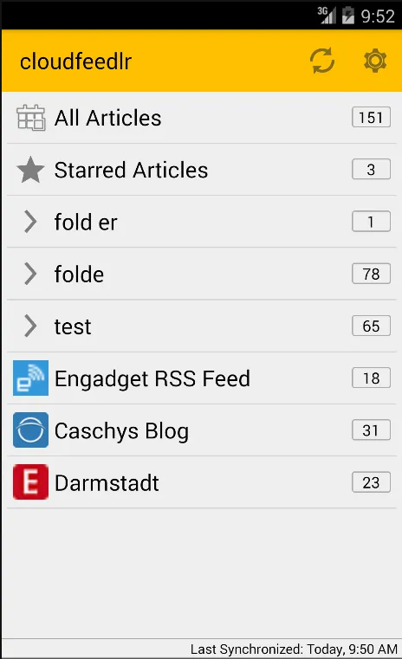Tap the 151 unread count badge
Image resolution: width=402 pixels, height=659 pixels.
[x=371, y=117]
